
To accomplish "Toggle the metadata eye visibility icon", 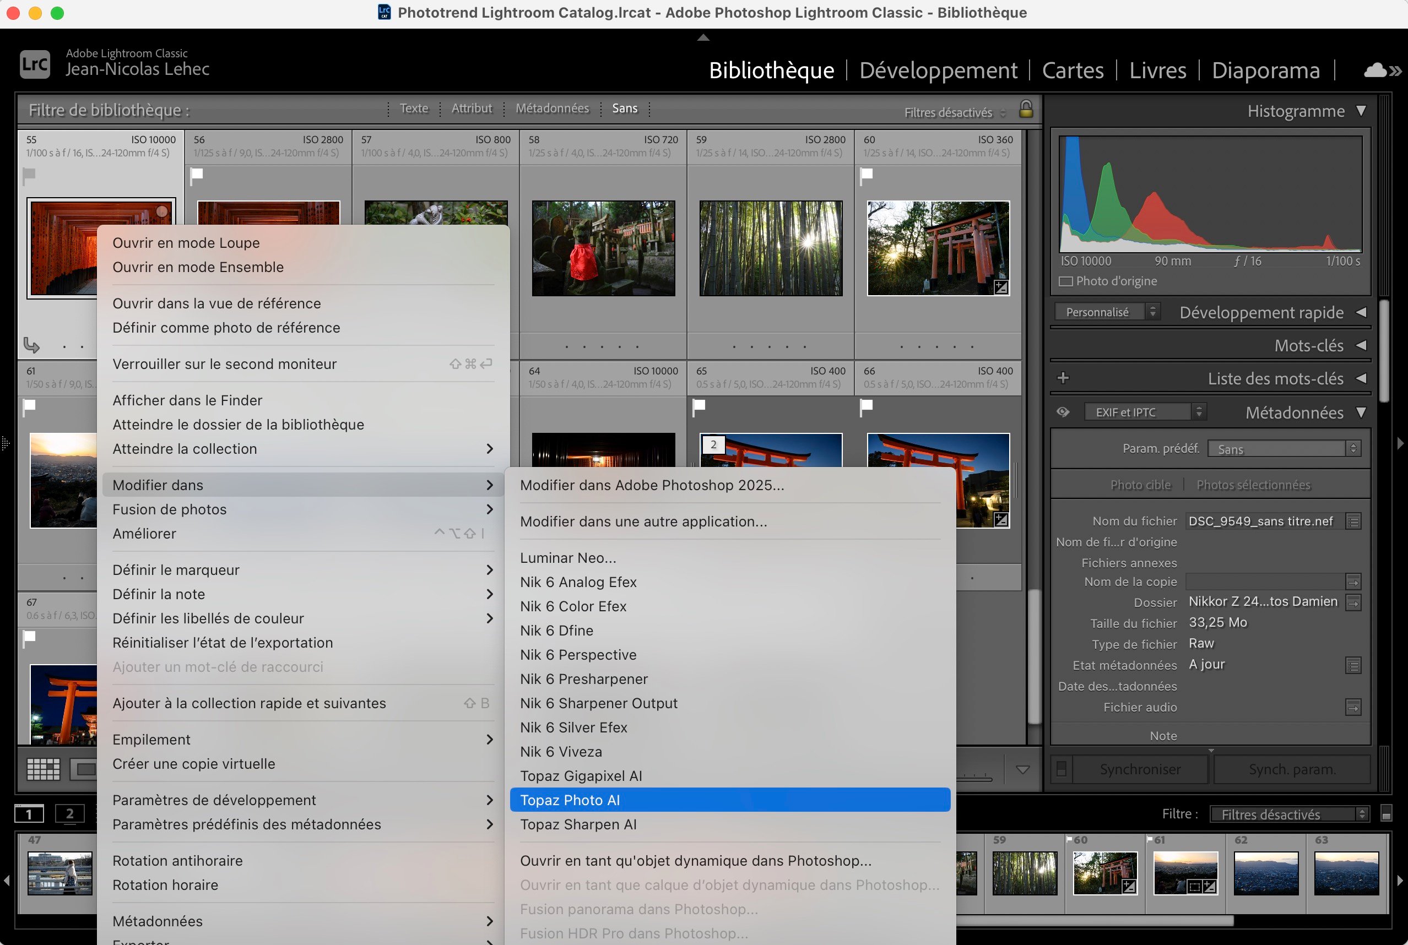I will click(1063, 412).
